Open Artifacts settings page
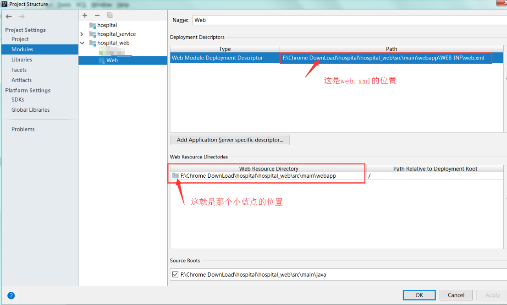Image resolution: width=507 pixels, height=305 pixels. [x=22, y=80]
